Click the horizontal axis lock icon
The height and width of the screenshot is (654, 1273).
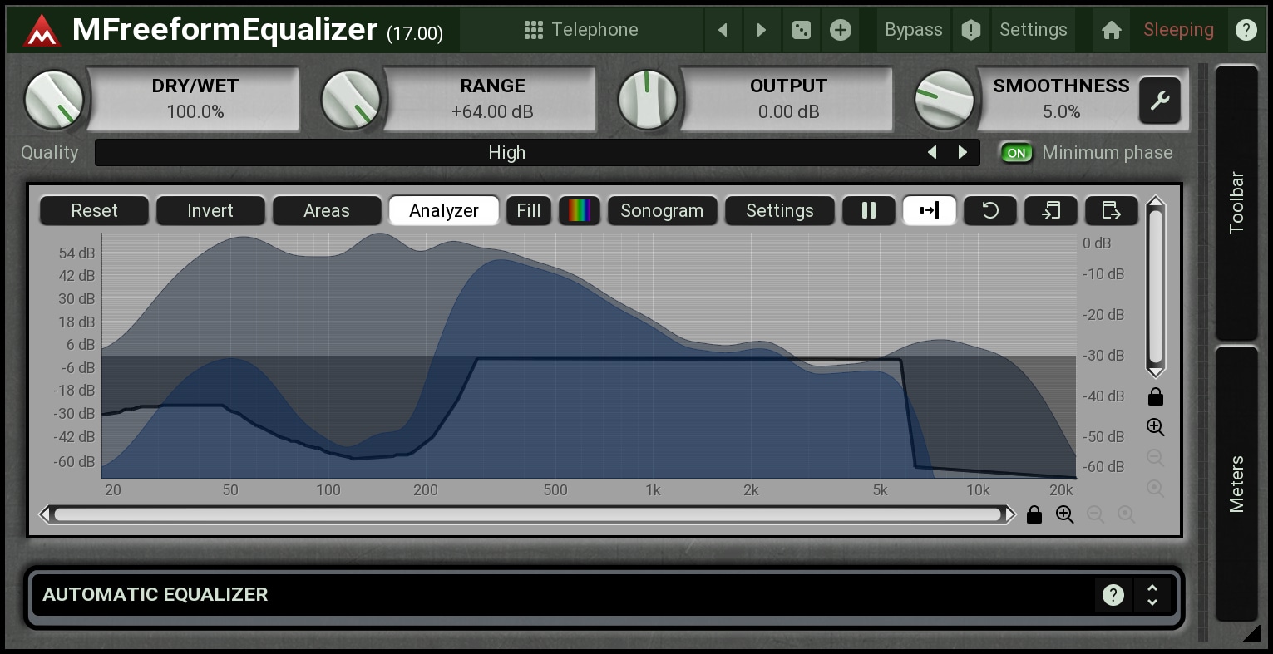pyautogui.click(x=1034, y=515)
